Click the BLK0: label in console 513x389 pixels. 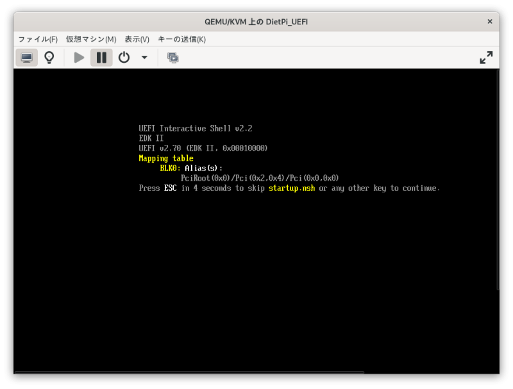tap(170, 169)
